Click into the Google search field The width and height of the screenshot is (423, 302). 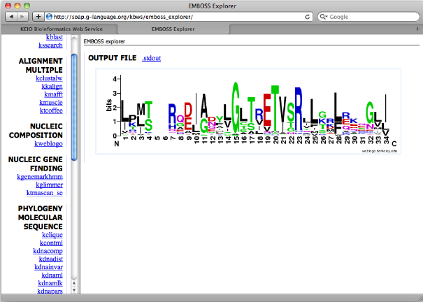pos(373,17)
